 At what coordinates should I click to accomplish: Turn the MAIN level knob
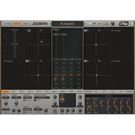[x=62, y=110]
